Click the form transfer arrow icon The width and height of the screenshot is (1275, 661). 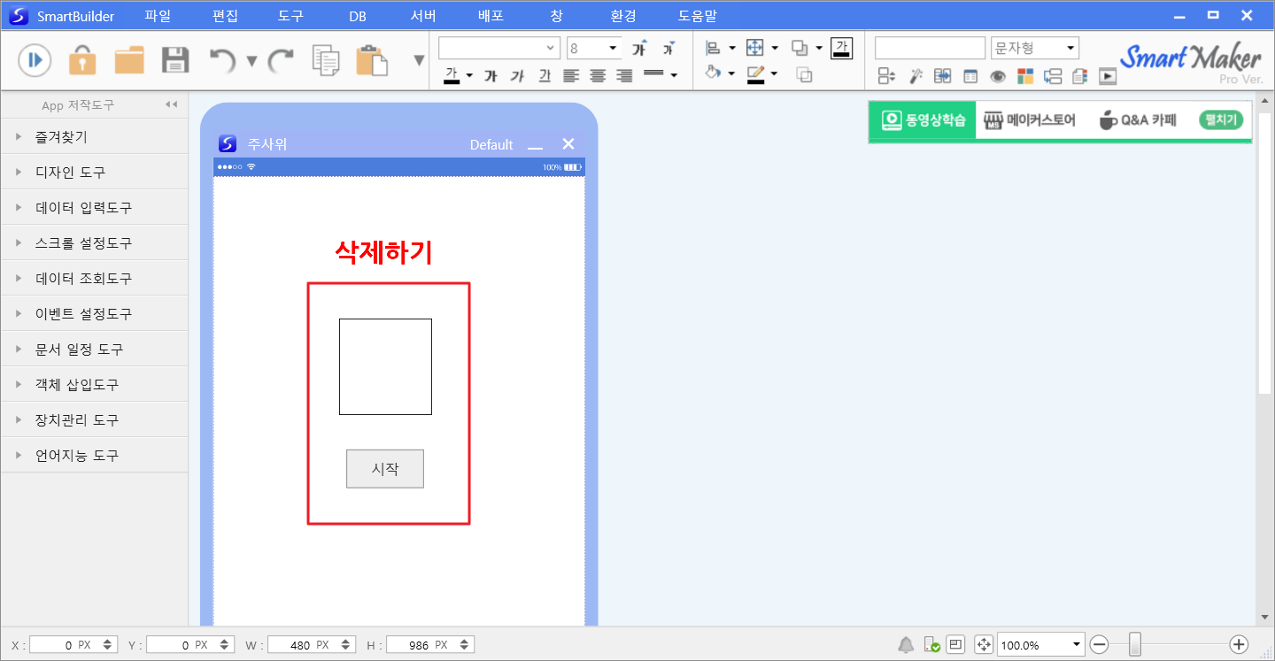[x=943, y=76]
